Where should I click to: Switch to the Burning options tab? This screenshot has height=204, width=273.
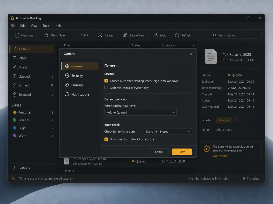(80, 85)
